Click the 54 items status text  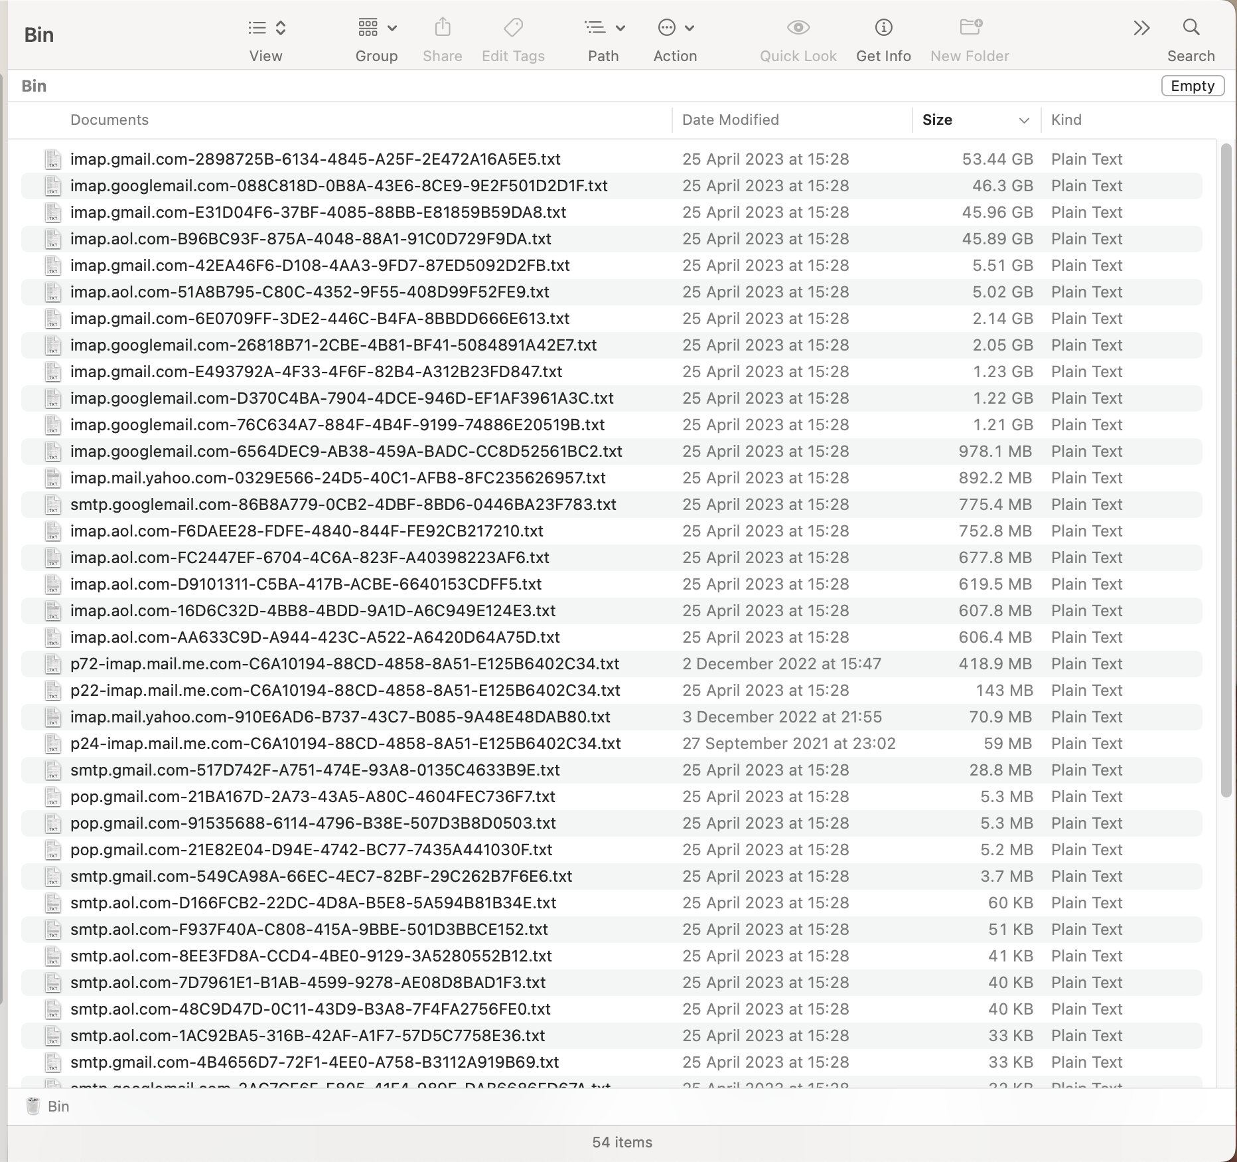[x=622, y=1142]
